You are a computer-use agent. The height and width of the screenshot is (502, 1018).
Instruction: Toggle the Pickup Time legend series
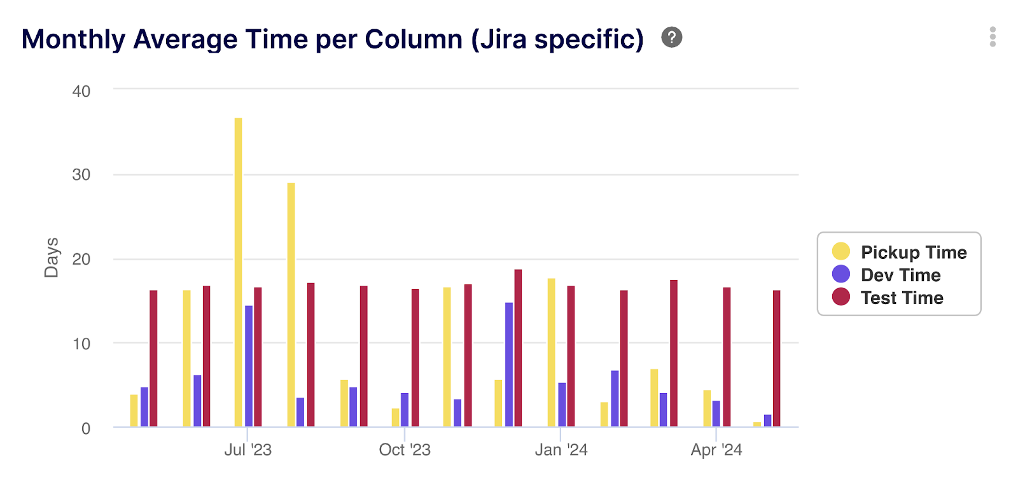tap(913, 253)
